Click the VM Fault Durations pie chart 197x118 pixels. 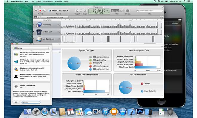point(126,87)
